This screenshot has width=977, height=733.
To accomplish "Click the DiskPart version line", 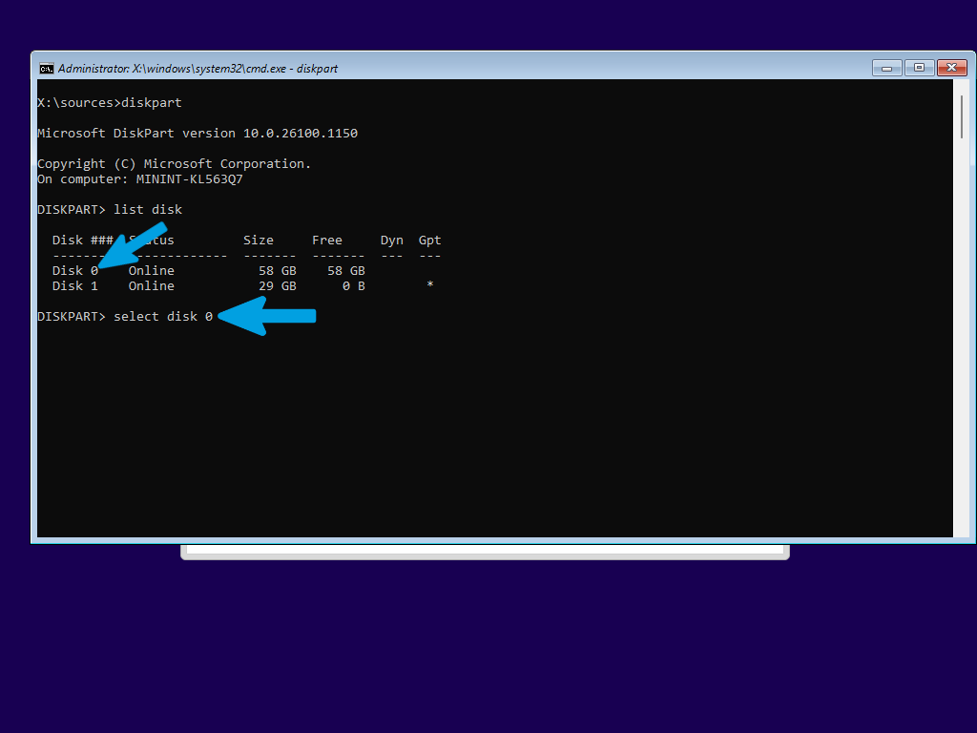I will point(197,134).
